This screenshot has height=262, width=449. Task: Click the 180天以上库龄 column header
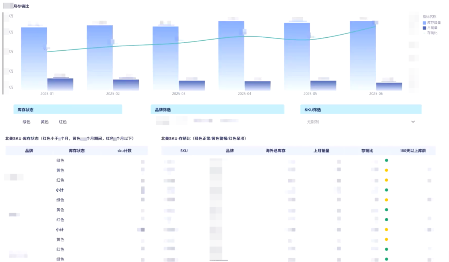[413, 151]
